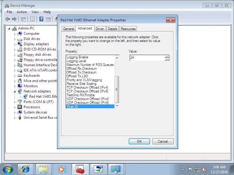Select the Floppy disk drives icon
The width and height of the screenshot is (234, 175).
click(x=20, y=55)
